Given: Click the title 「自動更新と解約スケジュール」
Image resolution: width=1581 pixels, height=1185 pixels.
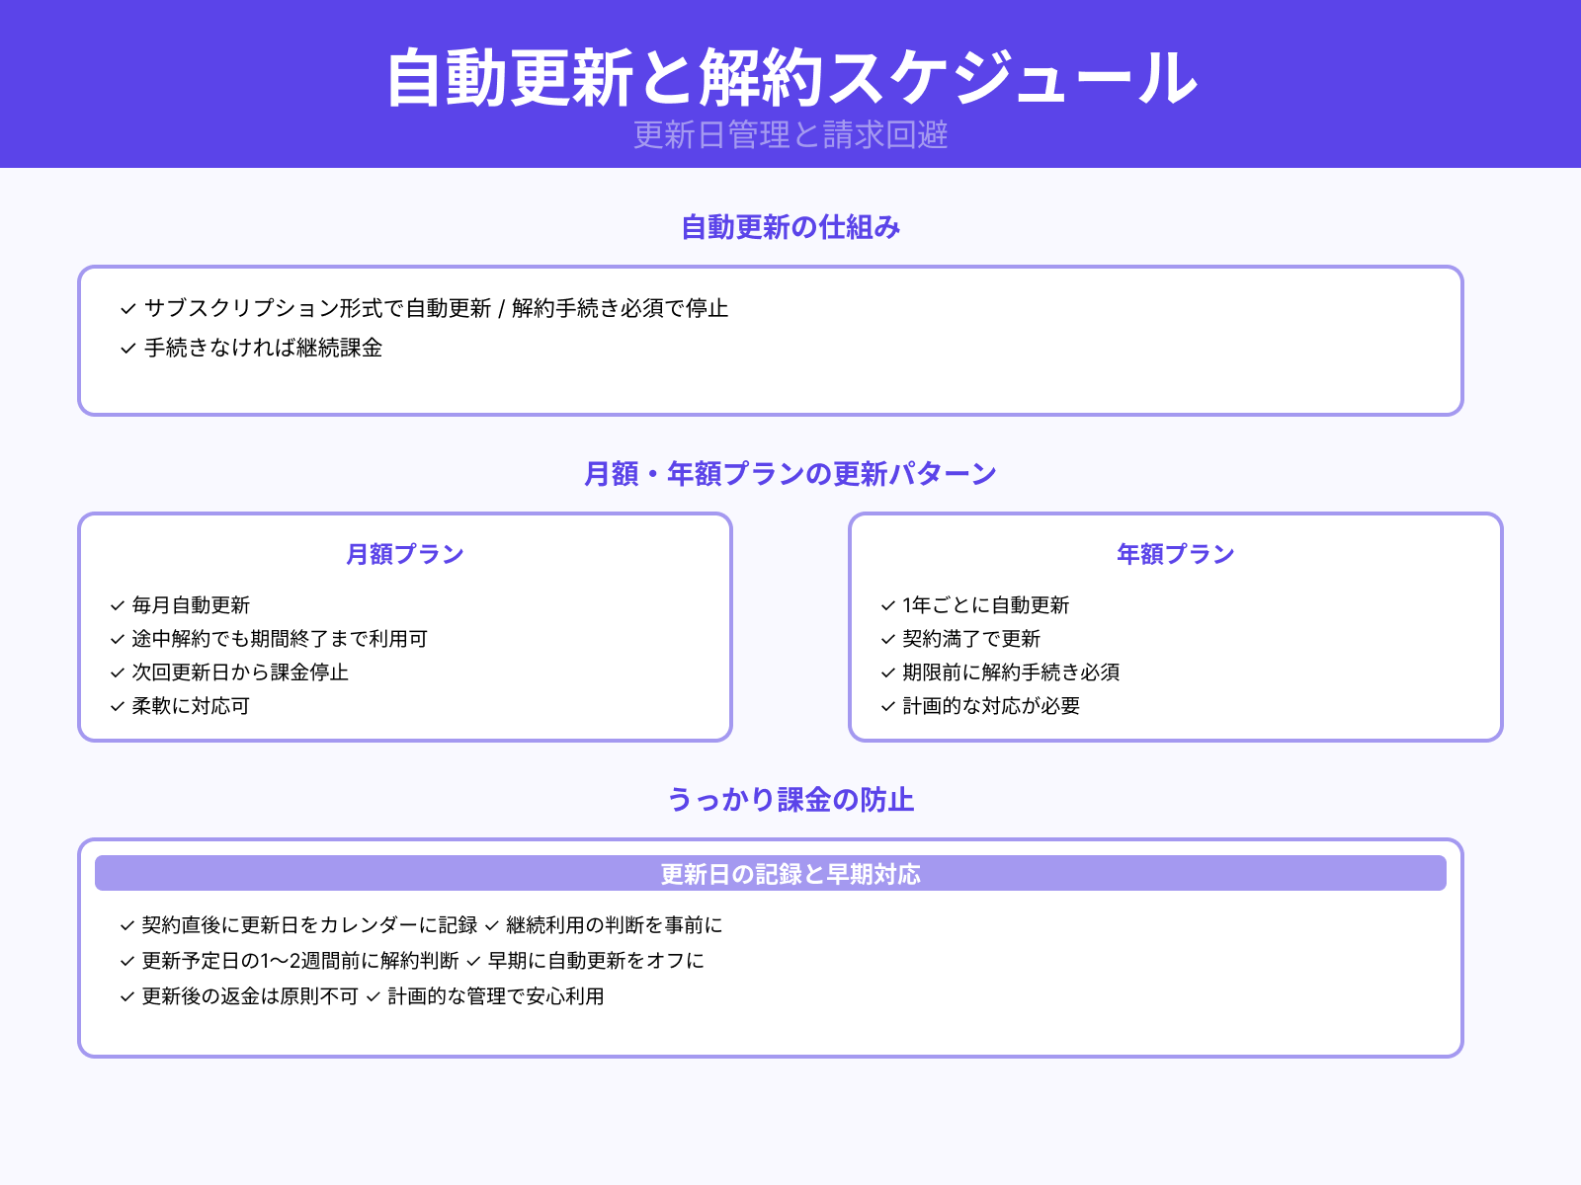Looking at the screenshot, I should 790,79.
